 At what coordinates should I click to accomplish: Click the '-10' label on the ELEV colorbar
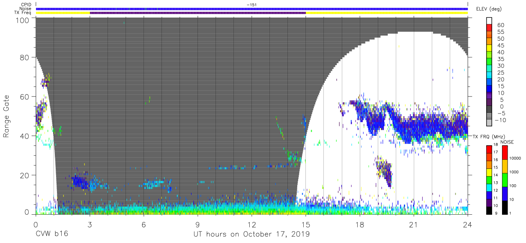[x=501, y=120]
